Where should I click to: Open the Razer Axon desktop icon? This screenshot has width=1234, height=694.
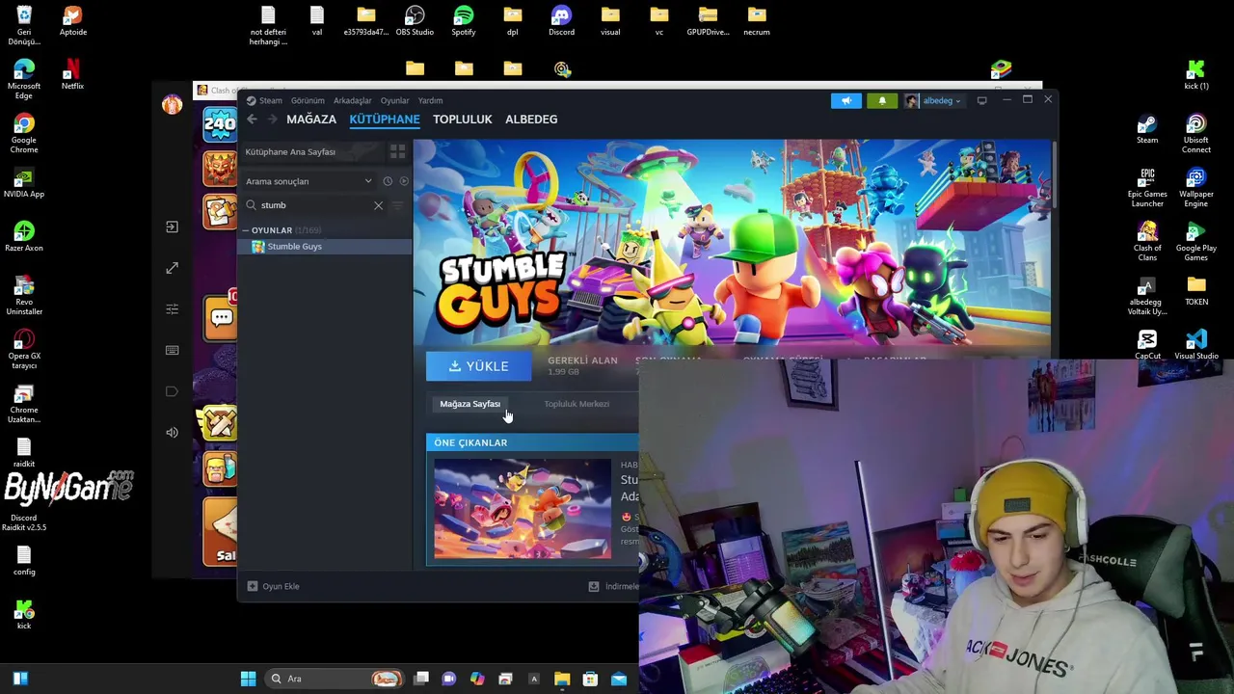pyautogui.click(x=24, y=237)
